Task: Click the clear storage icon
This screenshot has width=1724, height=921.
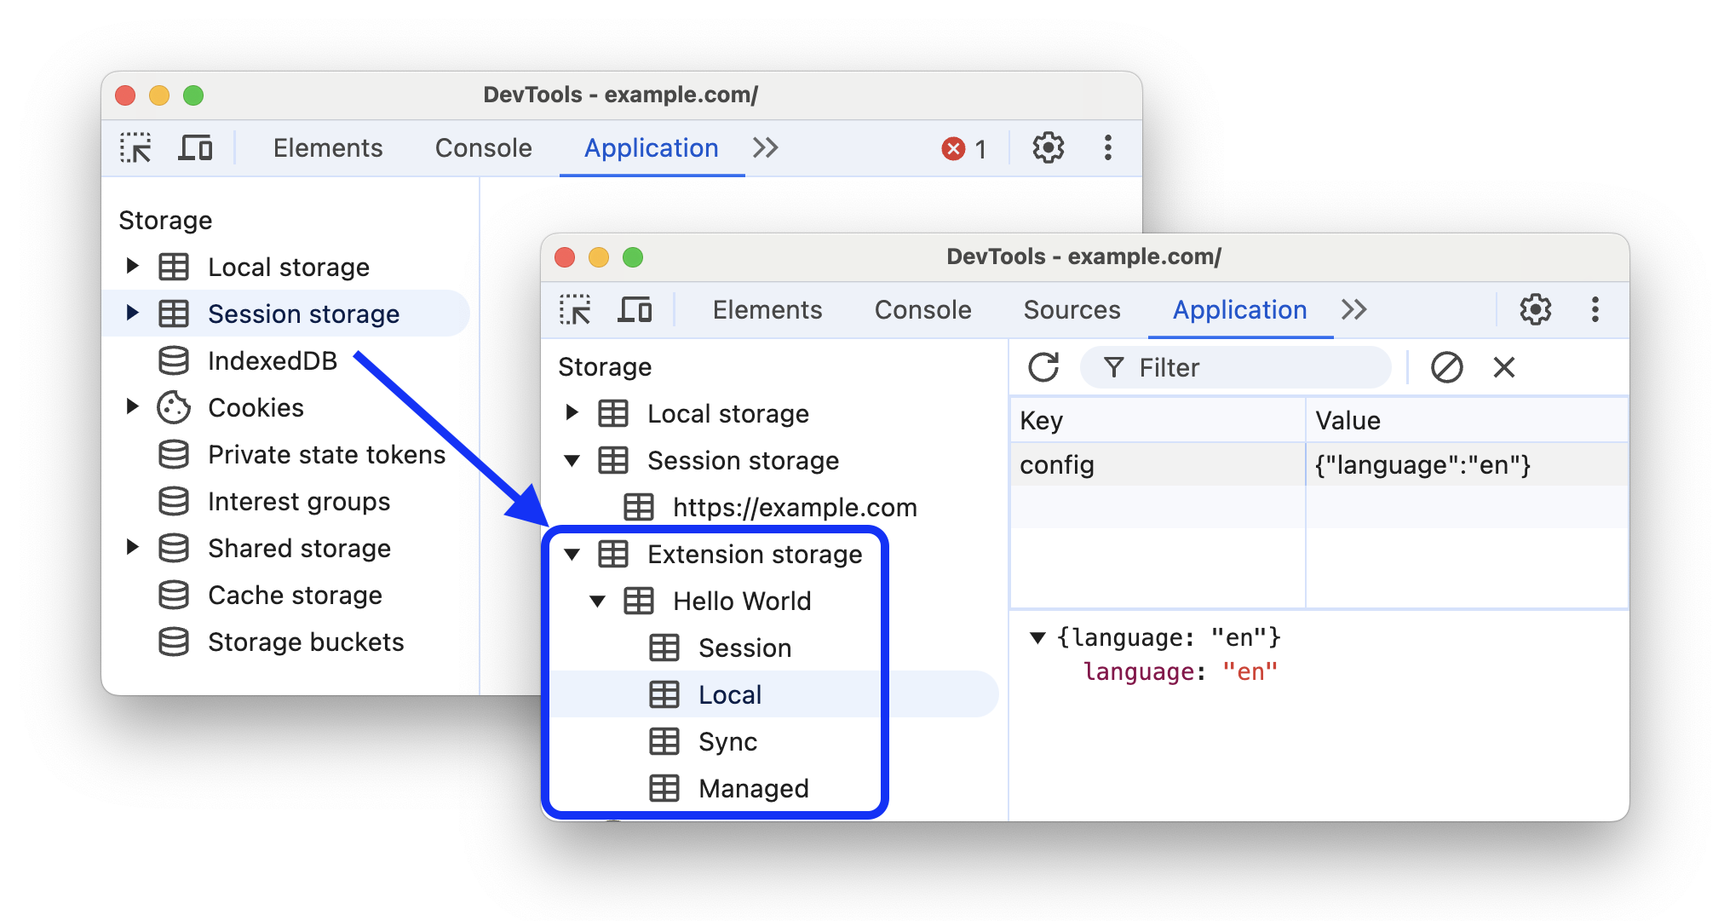Action: point(1440,367)
